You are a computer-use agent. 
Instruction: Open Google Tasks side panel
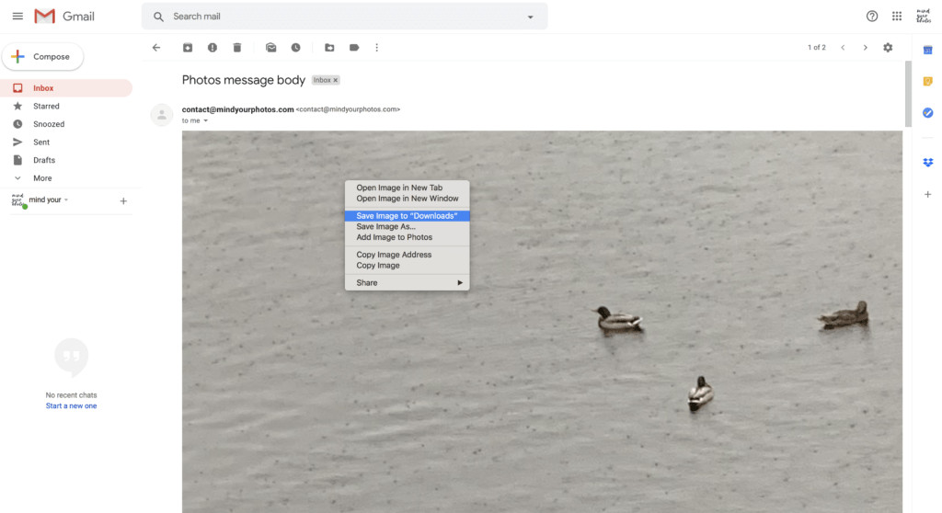pyautogui.click(x=927, y=112)
